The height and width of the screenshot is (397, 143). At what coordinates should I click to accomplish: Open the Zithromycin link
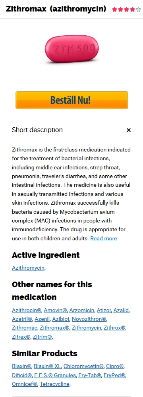pyautogui.click(x=87, y=328)
